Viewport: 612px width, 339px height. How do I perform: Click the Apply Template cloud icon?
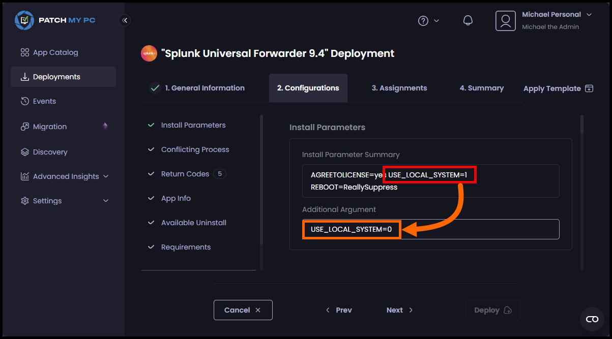589,88
